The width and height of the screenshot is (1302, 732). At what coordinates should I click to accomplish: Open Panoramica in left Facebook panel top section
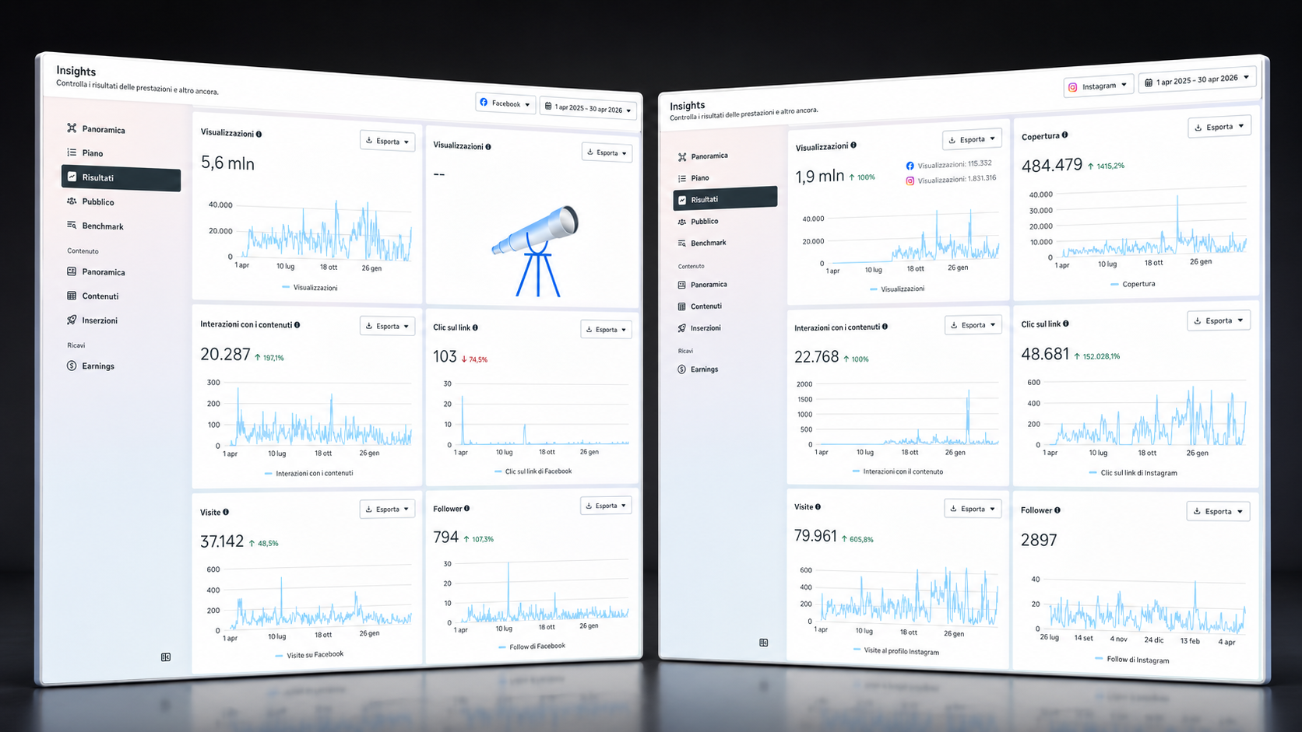click(x=96, y=129)
